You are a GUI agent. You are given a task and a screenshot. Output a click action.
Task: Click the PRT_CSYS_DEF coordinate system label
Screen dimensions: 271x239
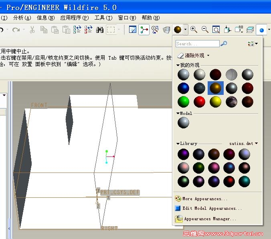[x=120, y=192]
